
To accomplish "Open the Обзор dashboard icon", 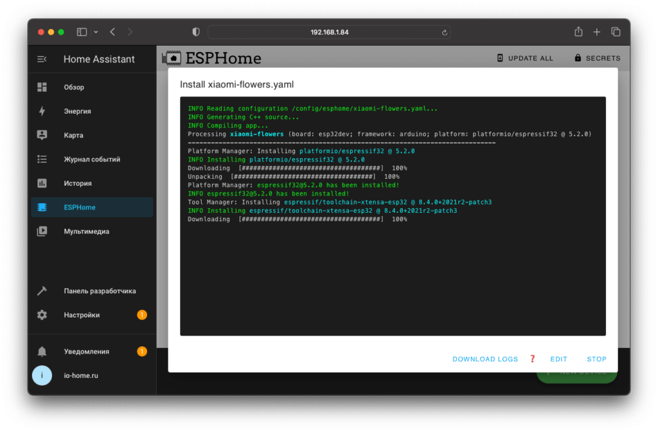I will (42, 87).
